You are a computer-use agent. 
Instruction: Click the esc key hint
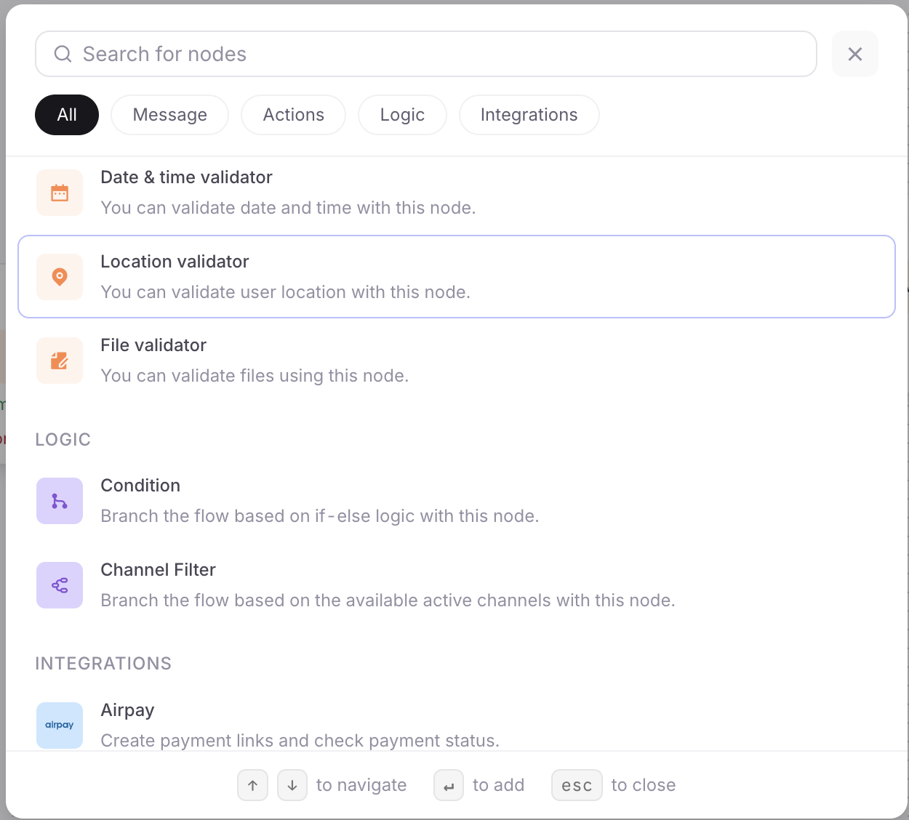pos(577,785)
